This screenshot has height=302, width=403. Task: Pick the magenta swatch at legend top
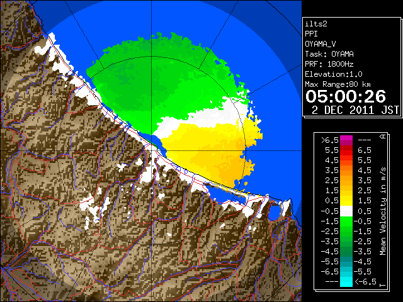(x=346, y=138)
